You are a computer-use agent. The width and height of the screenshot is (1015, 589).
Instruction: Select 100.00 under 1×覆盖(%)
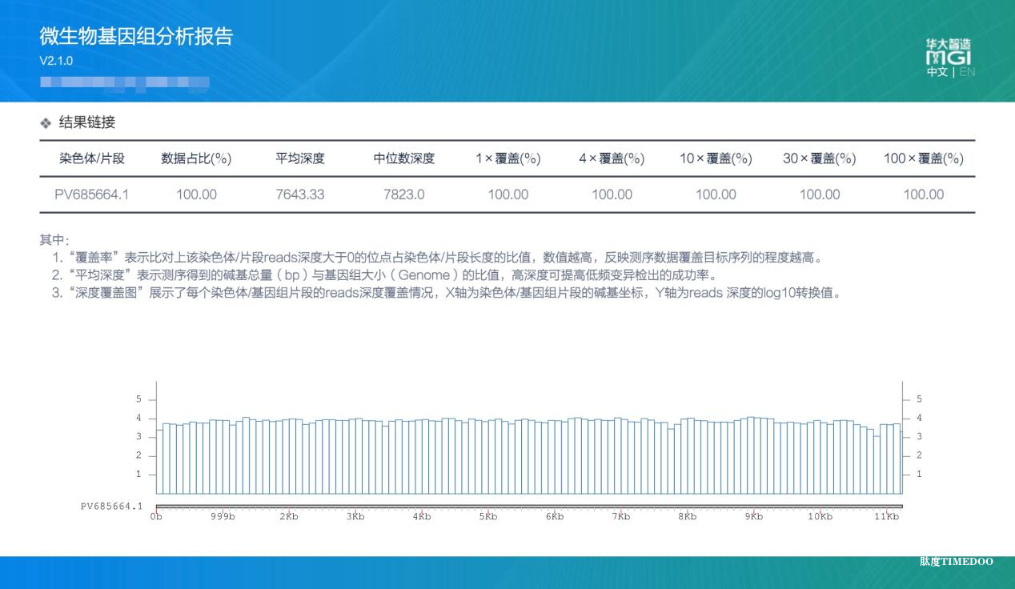tap(508, 194)
